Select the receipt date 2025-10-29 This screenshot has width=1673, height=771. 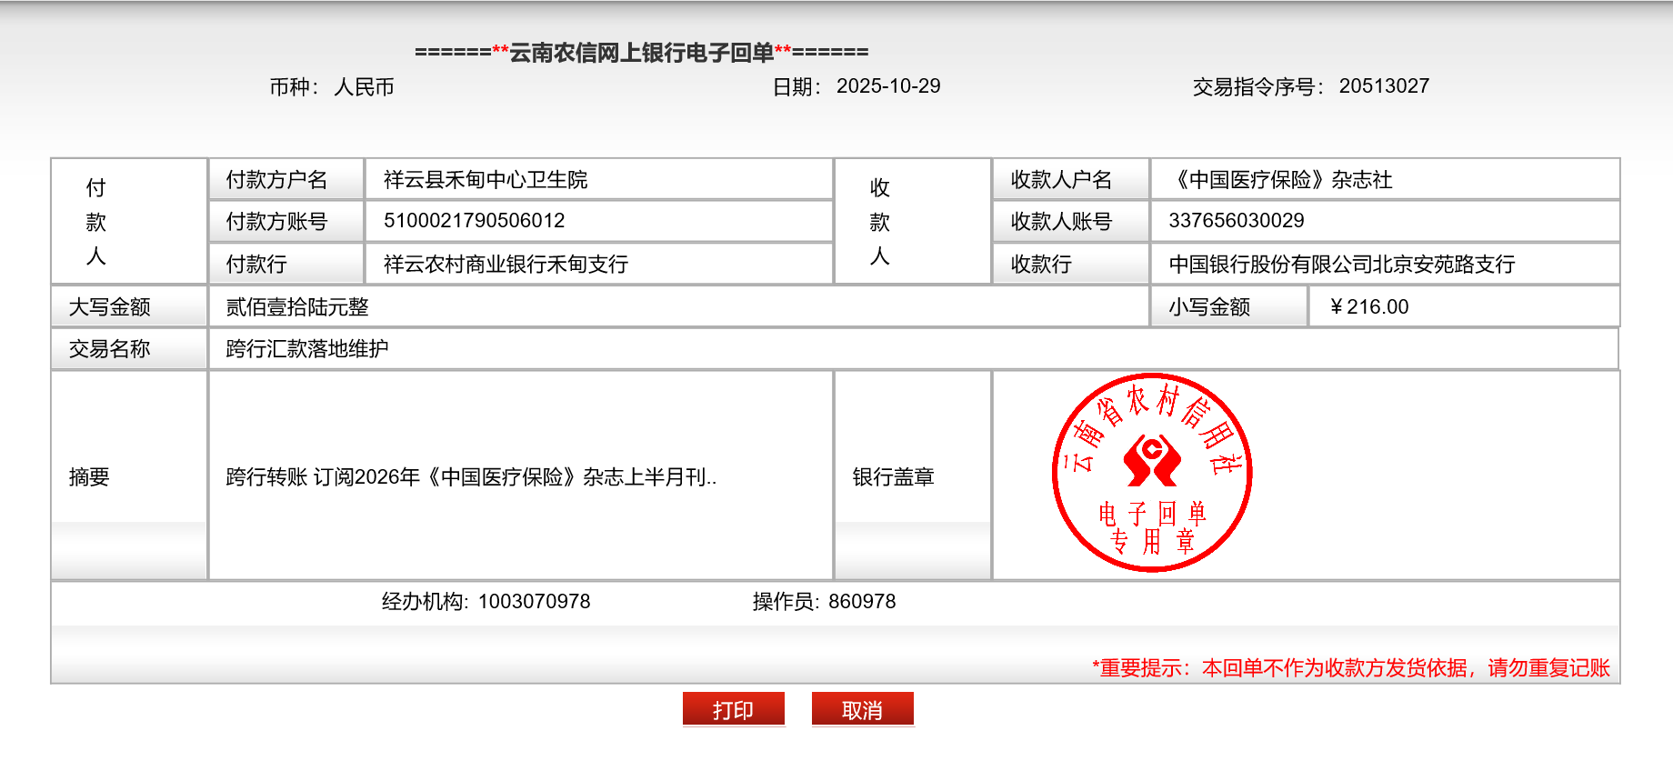tap(887, 86)
